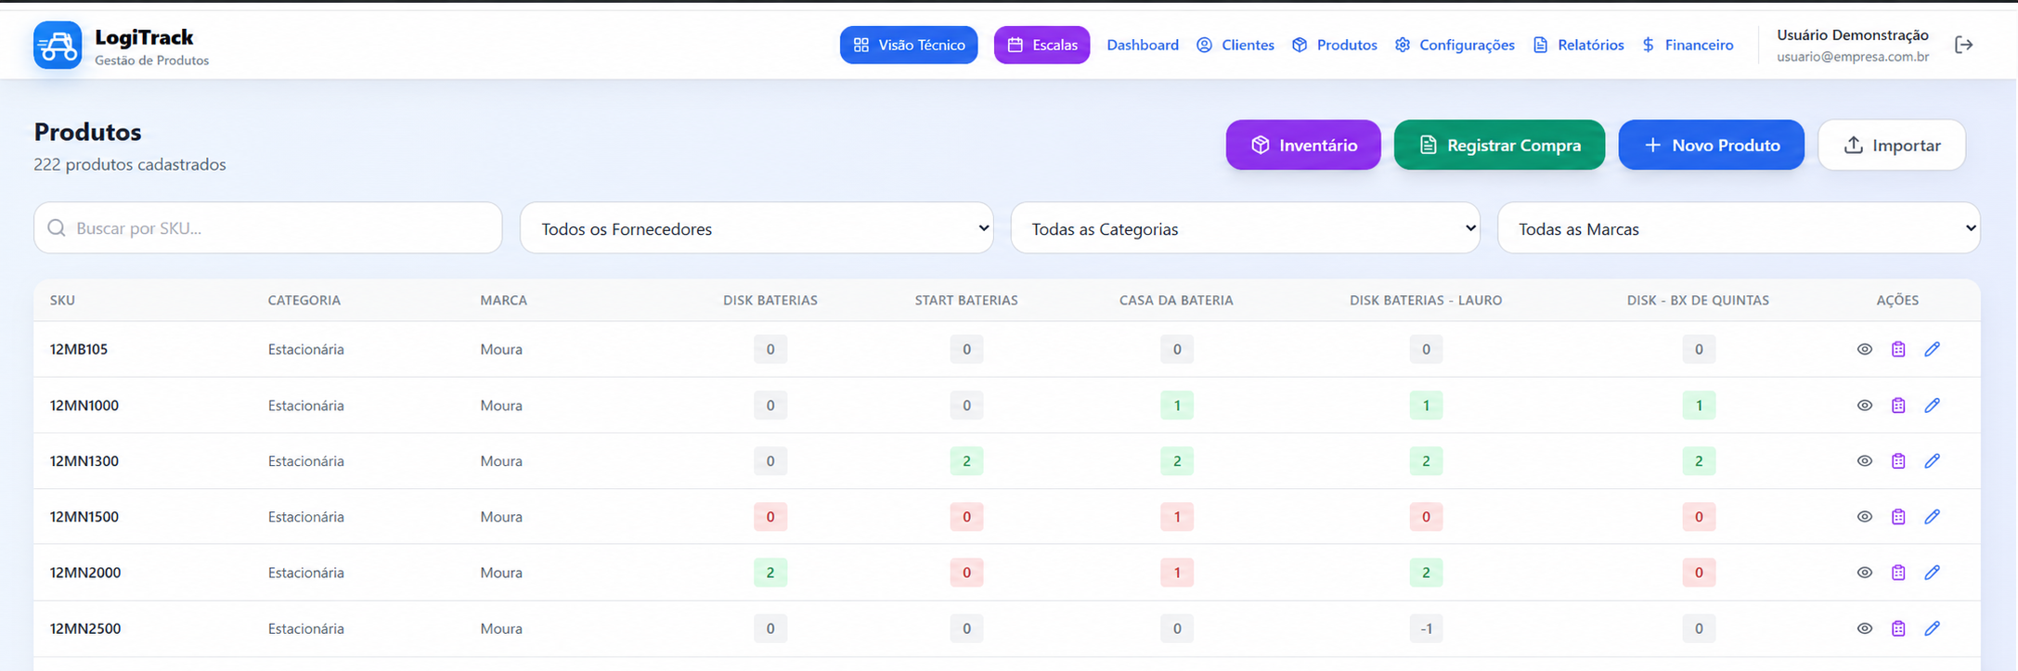
Task: Open clipboard icon for 12MN1500
Action: (x=1898, y=517)
